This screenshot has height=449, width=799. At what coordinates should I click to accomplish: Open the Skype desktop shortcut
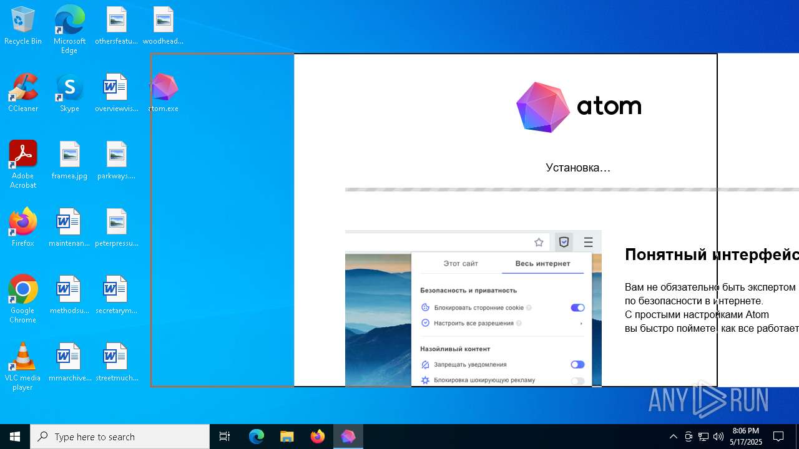pos(69,94)
